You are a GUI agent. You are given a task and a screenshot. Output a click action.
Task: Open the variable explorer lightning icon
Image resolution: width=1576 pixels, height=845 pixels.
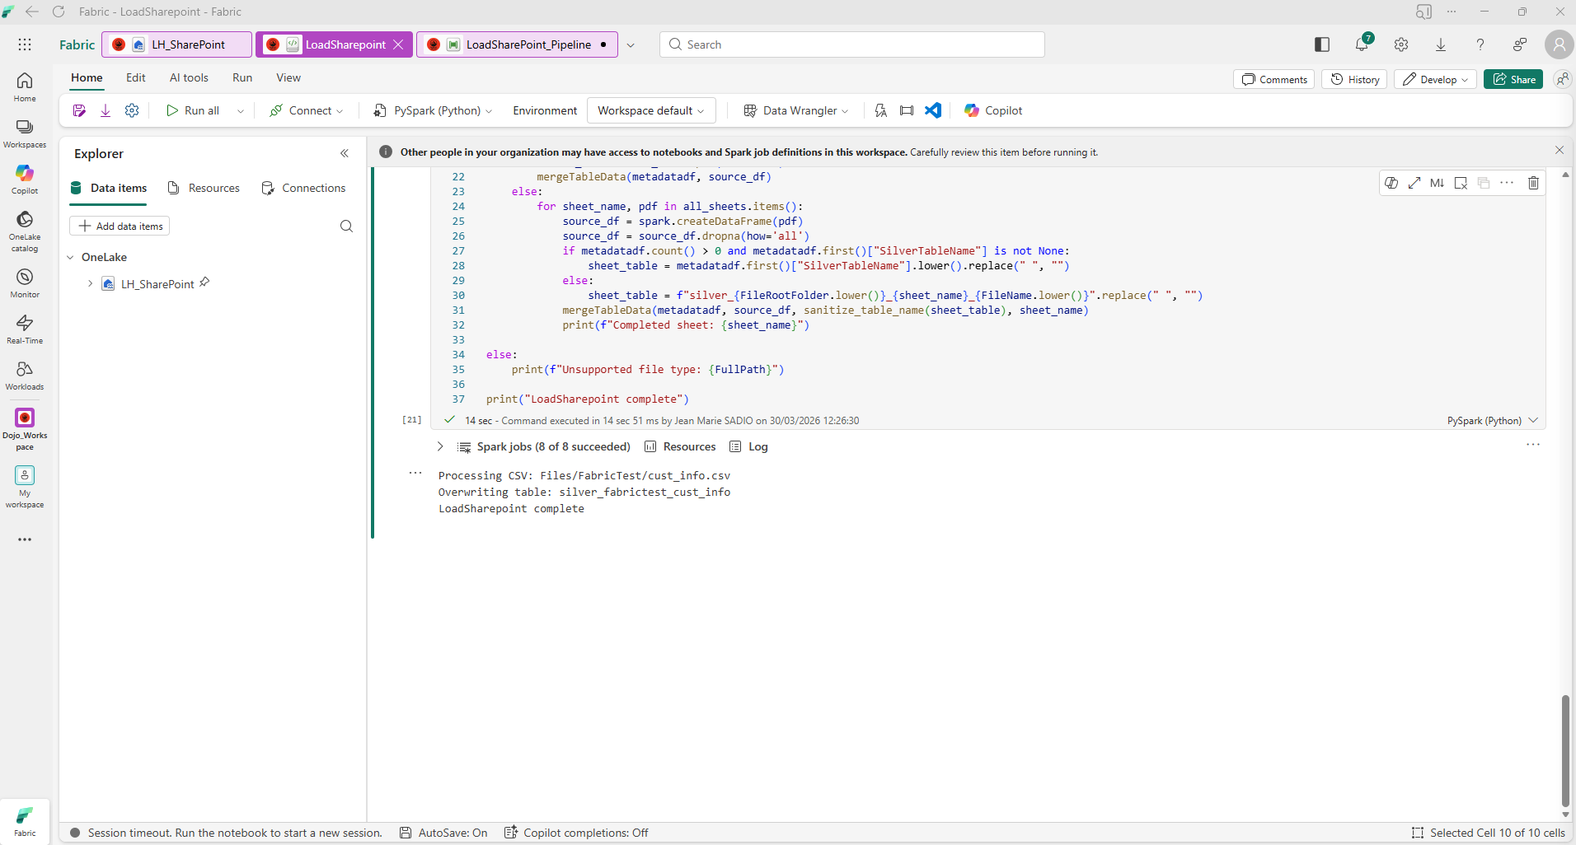click(x=880, y=110)
